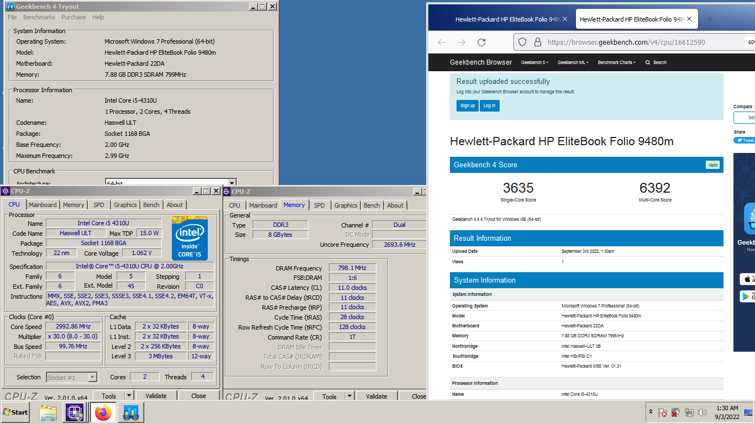Screen dimensions: 755x424
Task: Click the App Store download badge
Action: tap(747, 279)
